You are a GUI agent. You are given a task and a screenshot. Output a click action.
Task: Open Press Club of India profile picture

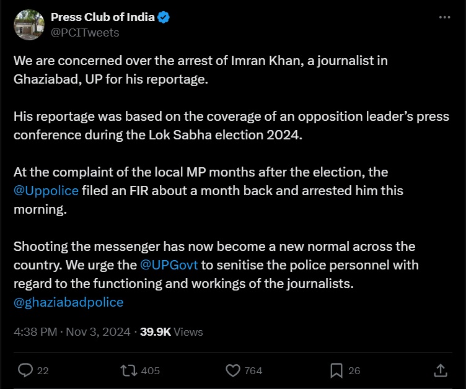tap(29, 25)
